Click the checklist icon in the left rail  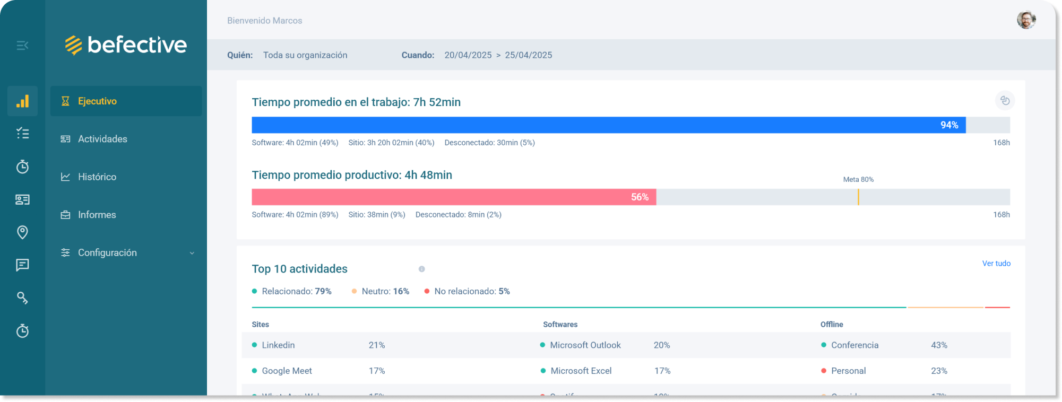(x=22, y=134)
